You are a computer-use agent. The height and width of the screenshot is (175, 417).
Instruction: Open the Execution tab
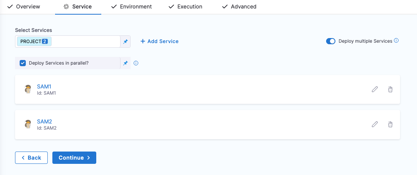click(x=185, y=7)
